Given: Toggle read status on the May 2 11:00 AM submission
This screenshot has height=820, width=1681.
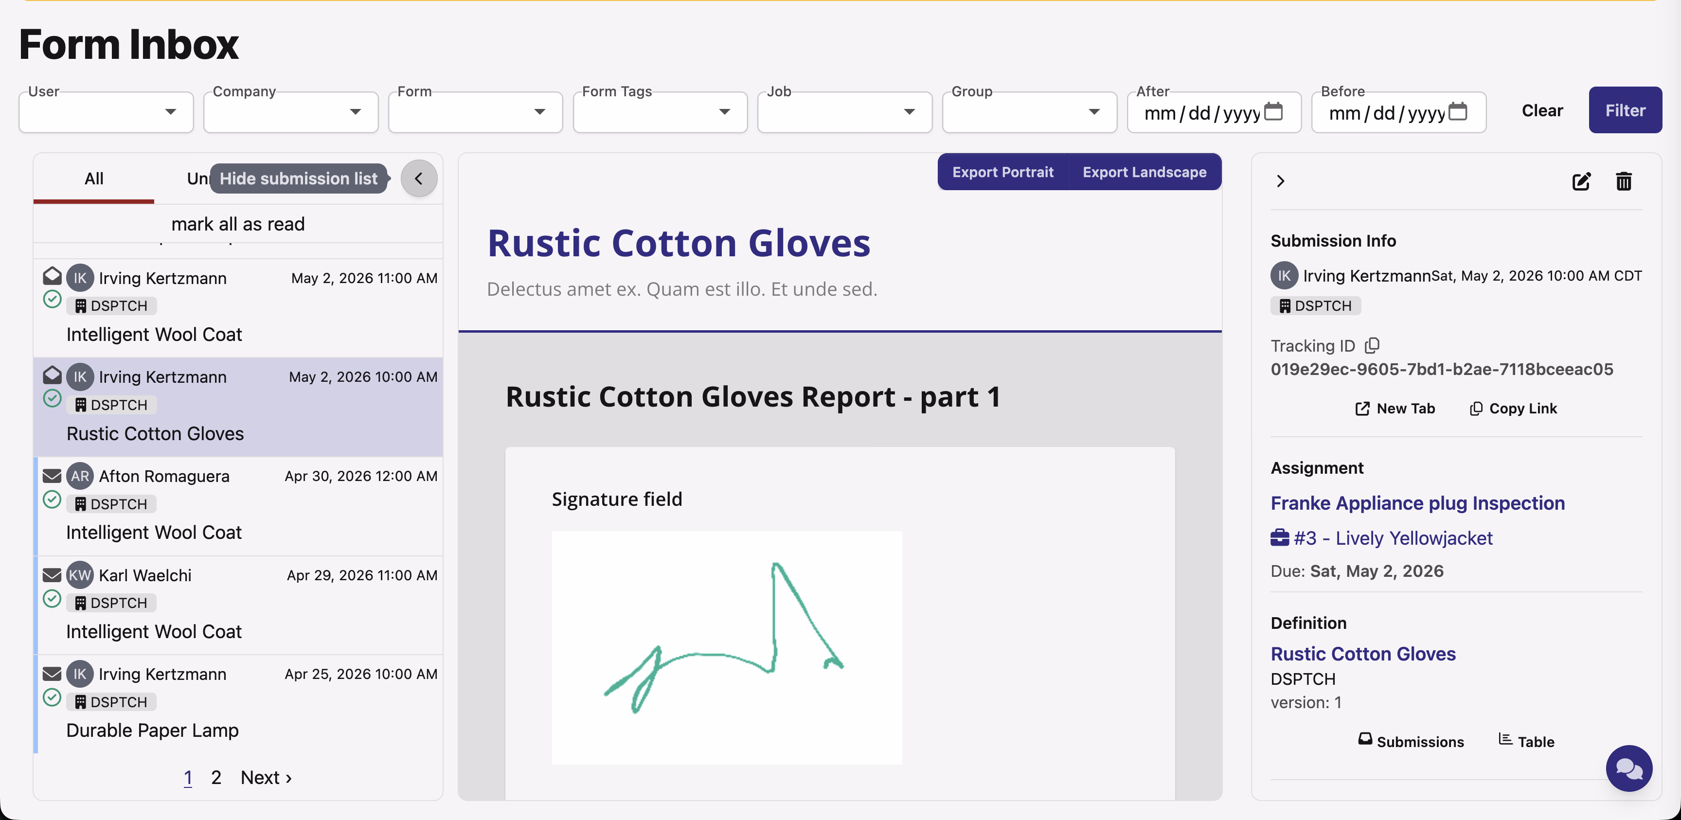Looking at the screenshot, I should click(52, 276).
